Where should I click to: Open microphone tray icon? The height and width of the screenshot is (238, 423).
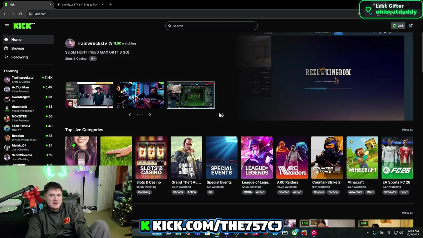(389, 233)
